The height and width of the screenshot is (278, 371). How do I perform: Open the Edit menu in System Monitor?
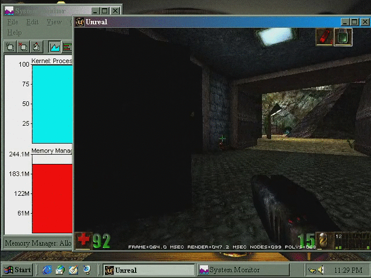coord(32,22)
